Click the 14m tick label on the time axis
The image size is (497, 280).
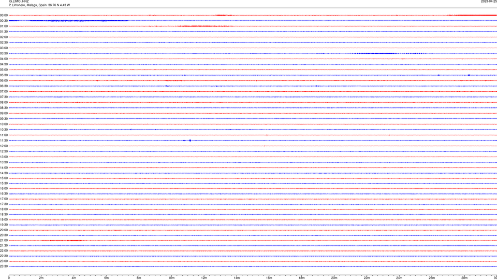pos(237,278)
